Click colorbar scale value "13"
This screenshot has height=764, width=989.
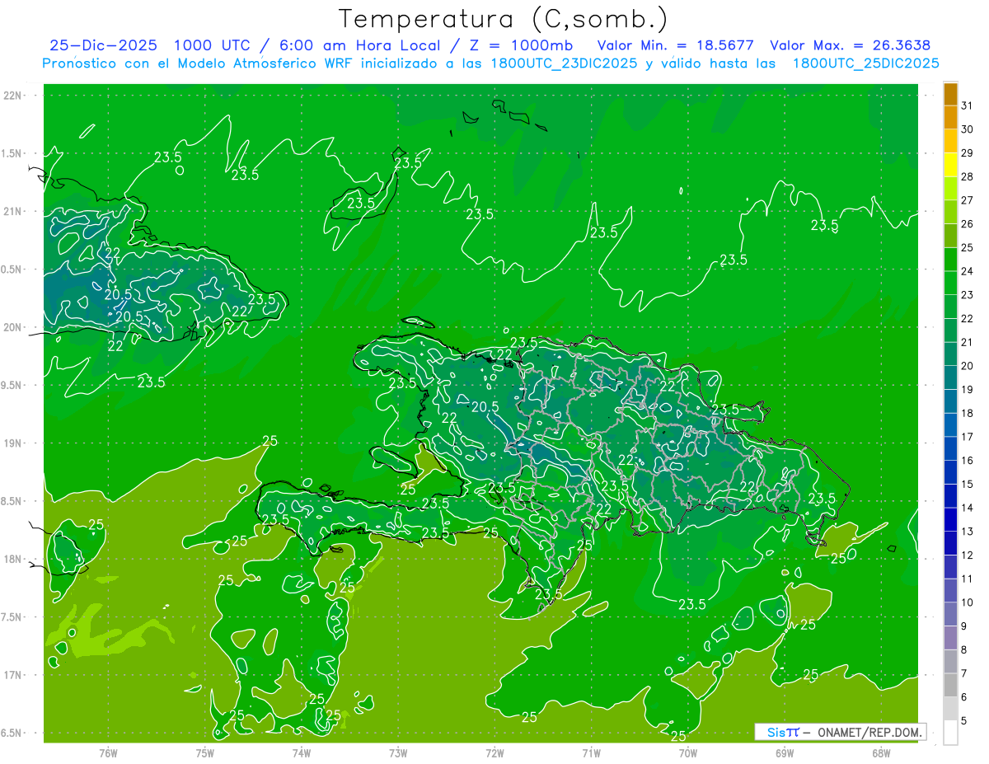(967, 532)
